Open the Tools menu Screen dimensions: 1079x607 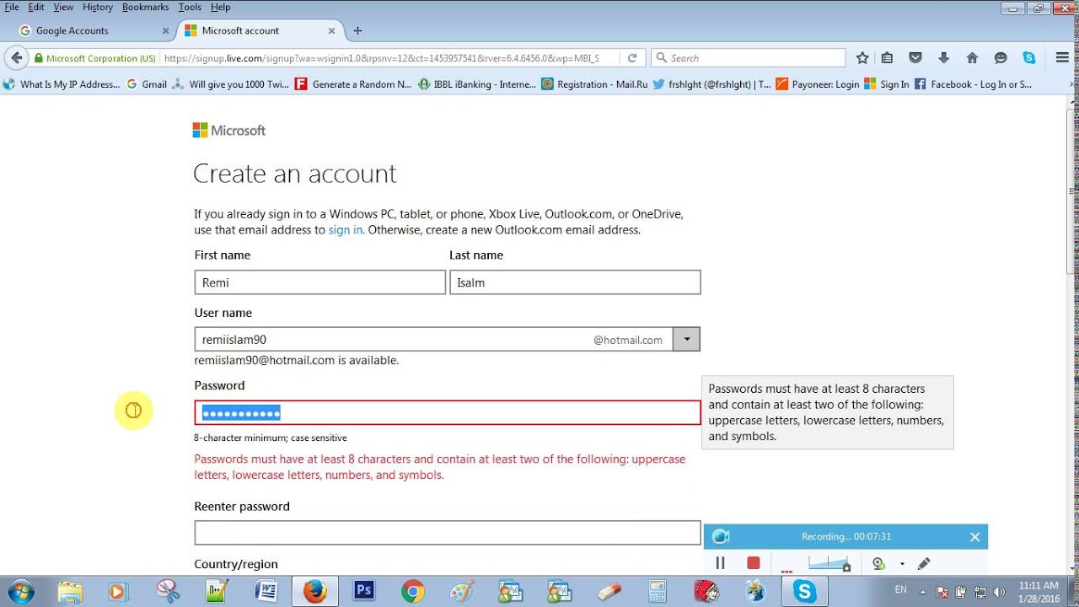190,7
